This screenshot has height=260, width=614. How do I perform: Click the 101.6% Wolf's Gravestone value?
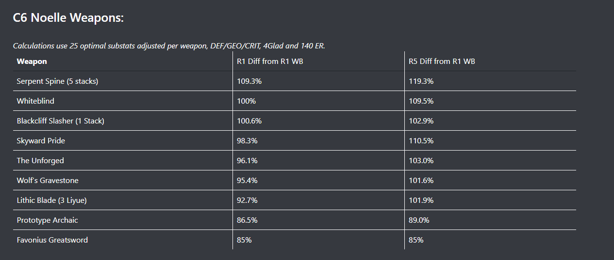421,181
